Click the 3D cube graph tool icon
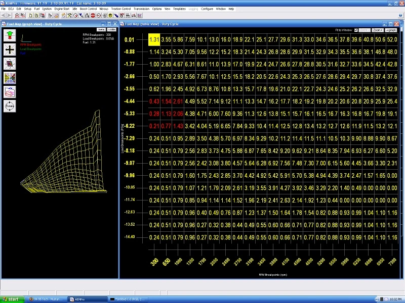 click(x=10, y=64)
